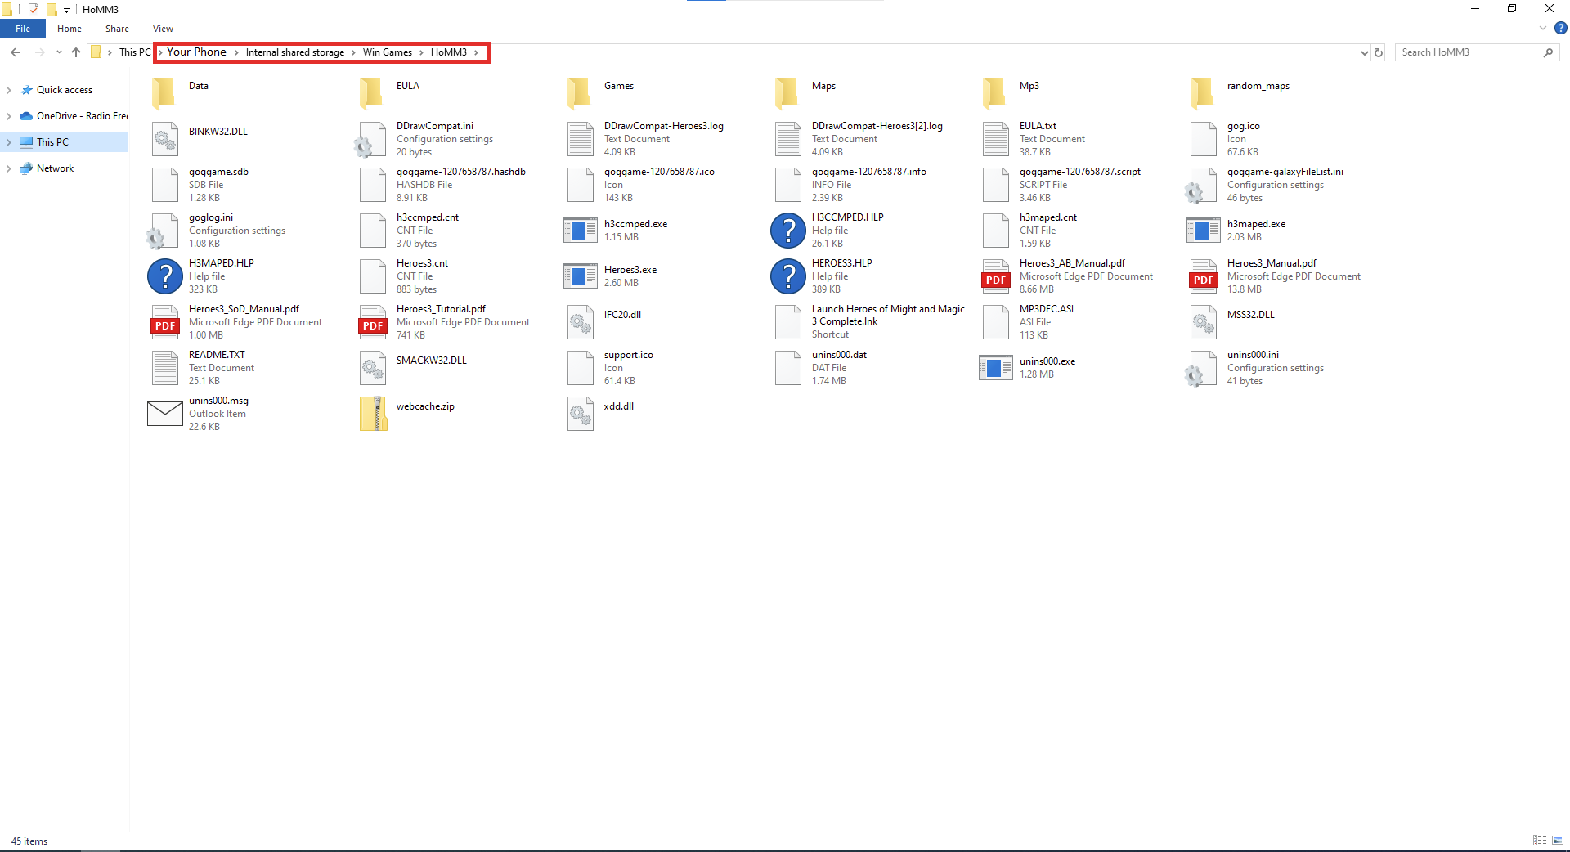Navigate to Win Games in breadcrumb
Viewport: 1570px width, 852px height.
[x=387, y=52]
